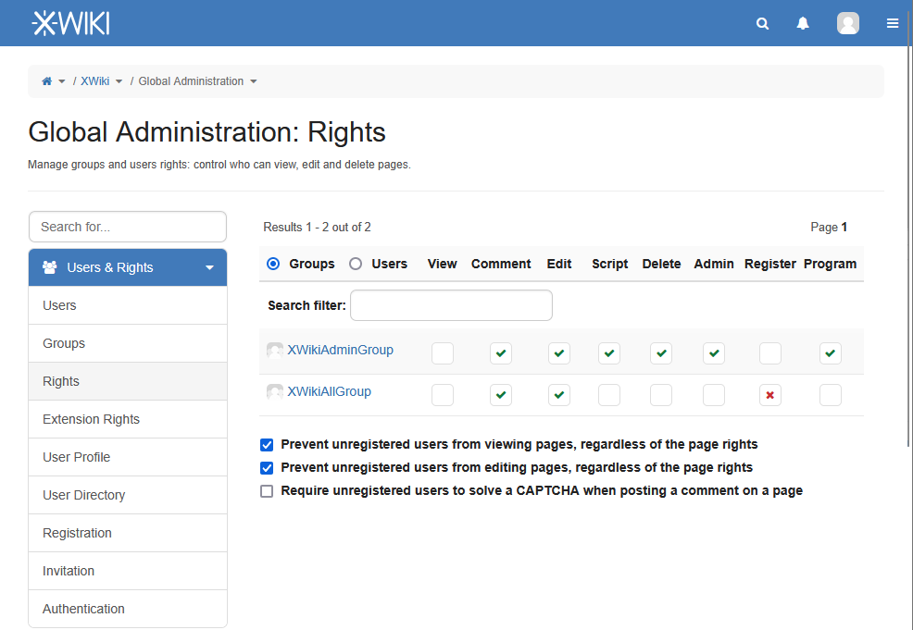This screenshot has height=630, width=913.
Task: Click the Program column header
Action: (x=830, y=264)
